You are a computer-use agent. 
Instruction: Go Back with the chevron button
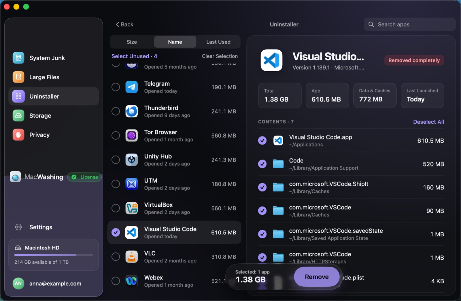[x=124, y=24]
